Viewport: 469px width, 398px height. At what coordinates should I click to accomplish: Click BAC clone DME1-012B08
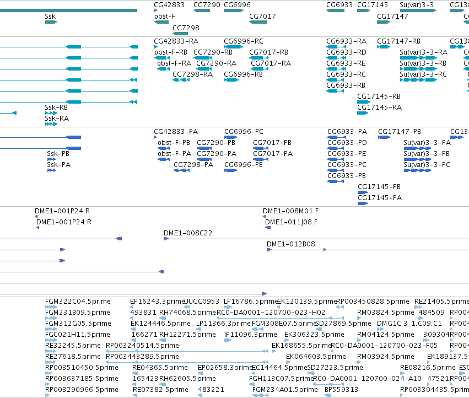click(291, 244)
